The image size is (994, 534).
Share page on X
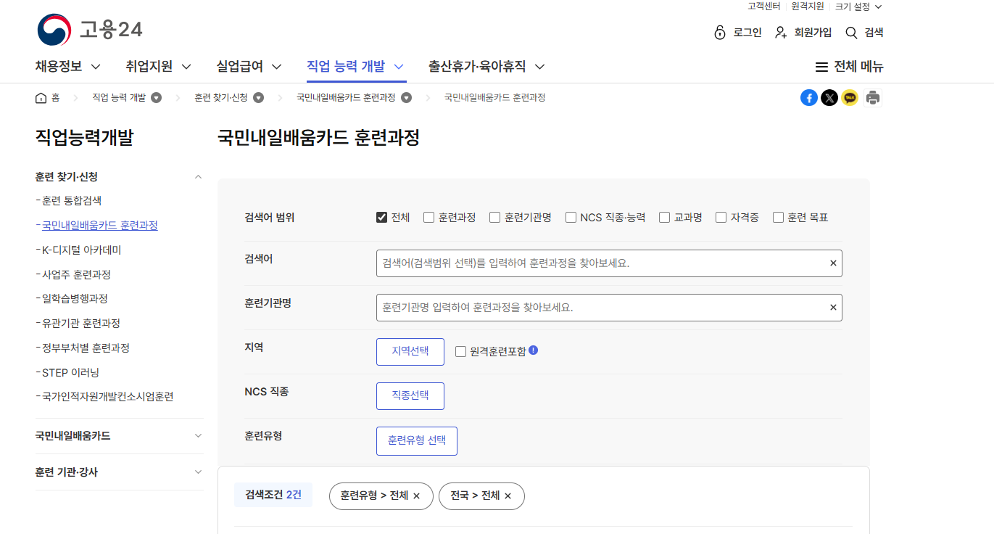(829, 98)
